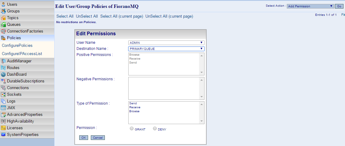Expand the Destination Name PRIMARYQUEUE dropdown

pos(166,49)
